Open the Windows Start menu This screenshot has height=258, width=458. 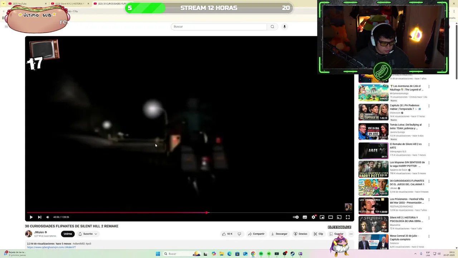[158, 254]
